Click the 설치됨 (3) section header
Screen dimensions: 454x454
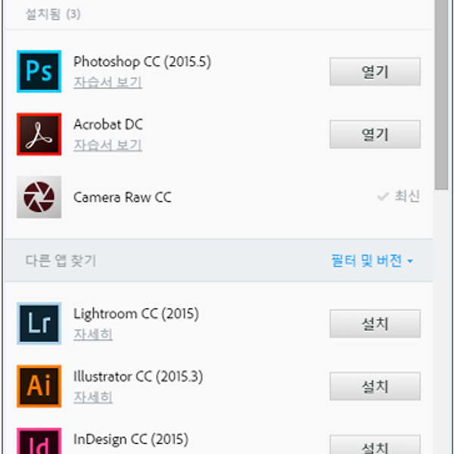(53, 14)
